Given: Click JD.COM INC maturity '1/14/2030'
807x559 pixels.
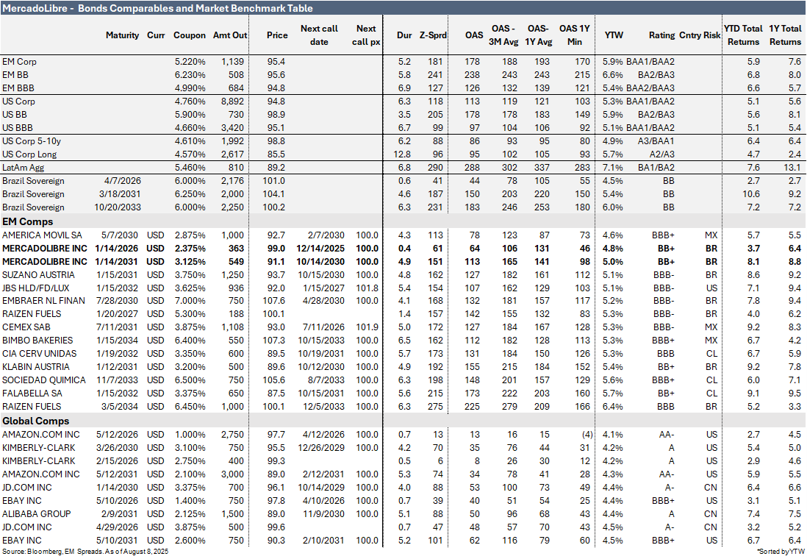Looking at the screenshot, I should click(117, 488).
